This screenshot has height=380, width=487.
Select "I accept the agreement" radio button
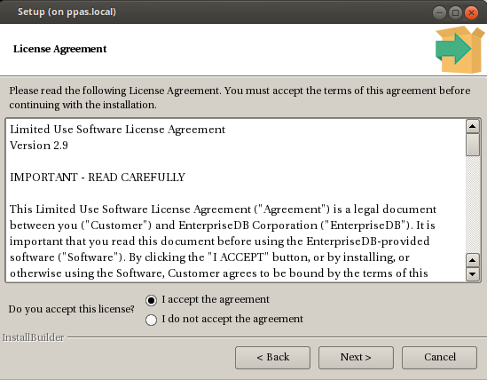point(151,300)
